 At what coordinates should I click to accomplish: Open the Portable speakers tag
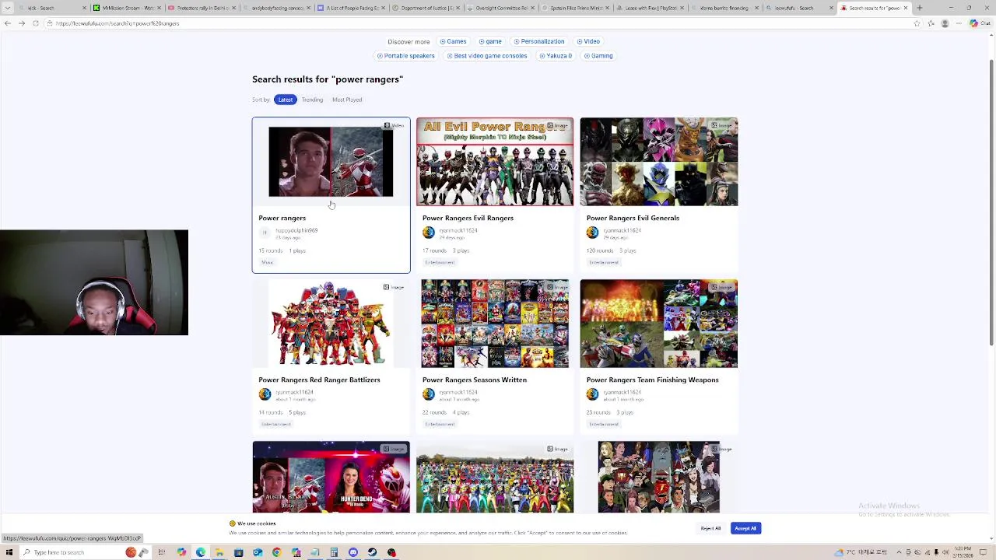(406, 56)
